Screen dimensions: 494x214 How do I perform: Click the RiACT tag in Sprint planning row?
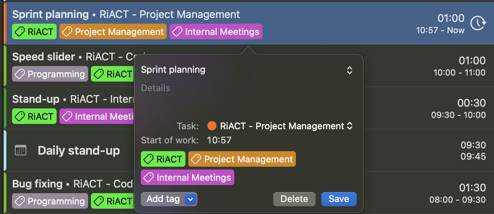click(x=34, y=32)
